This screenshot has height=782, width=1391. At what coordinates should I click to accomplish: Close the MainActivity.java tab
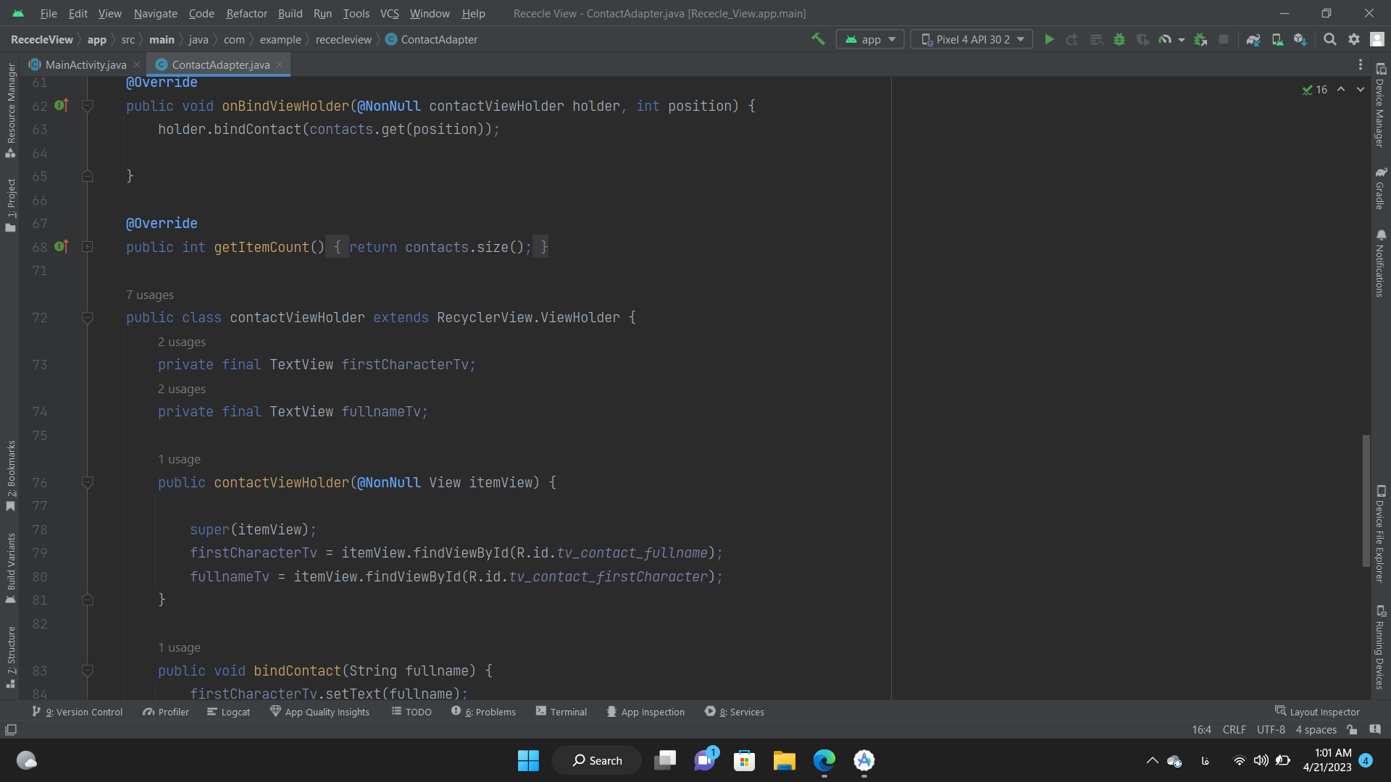pos(137,64)
